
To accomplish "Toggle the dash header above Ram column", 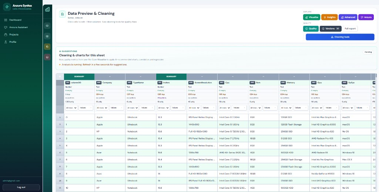I will [x=264, y=77].
